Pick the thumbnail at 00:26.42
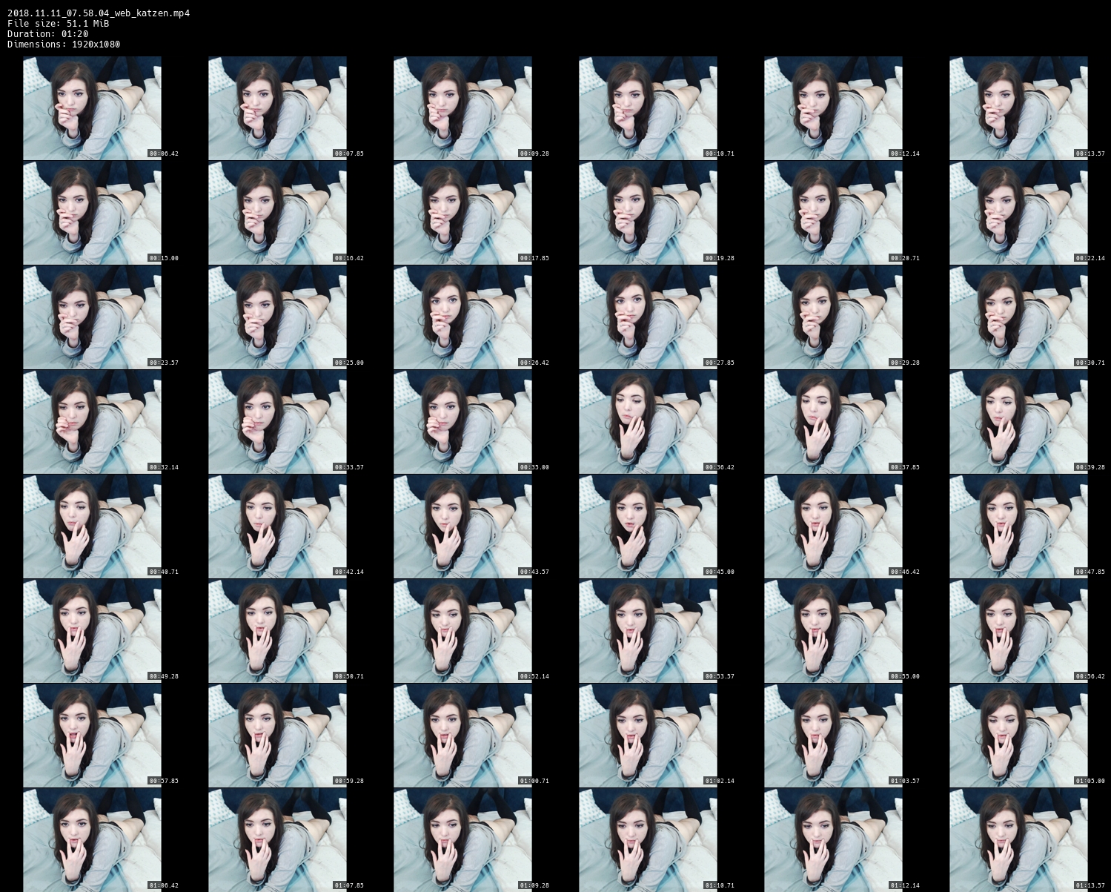Screen dimensions: 1111x892 pos(463,317)
